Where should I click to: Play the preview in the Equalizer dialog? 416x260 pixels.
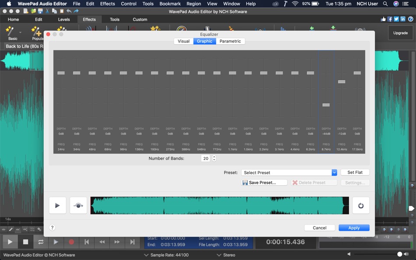[57, 205]
